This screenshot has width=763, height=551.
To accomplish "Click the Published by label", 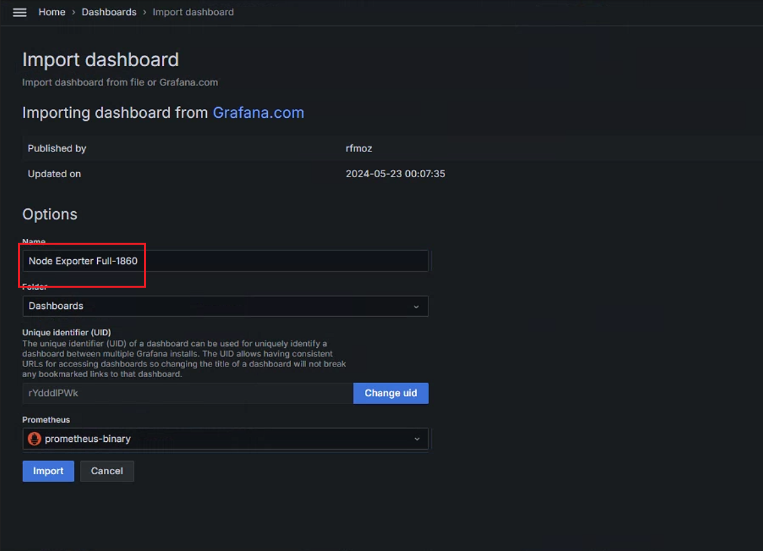I will (x=57, y=148).
